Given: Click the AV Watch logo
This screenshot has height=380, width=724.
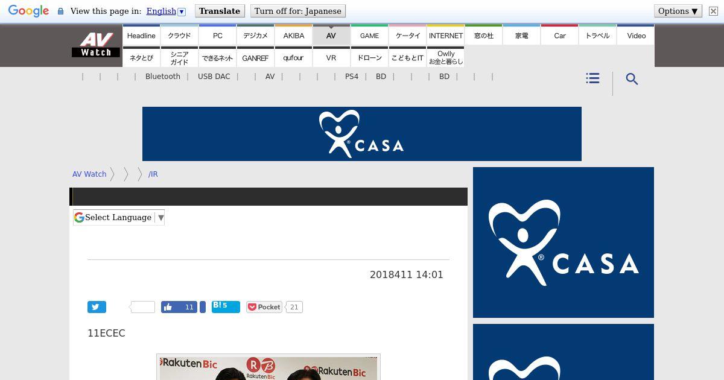Looking at the screenshot, I should [96, 45].
